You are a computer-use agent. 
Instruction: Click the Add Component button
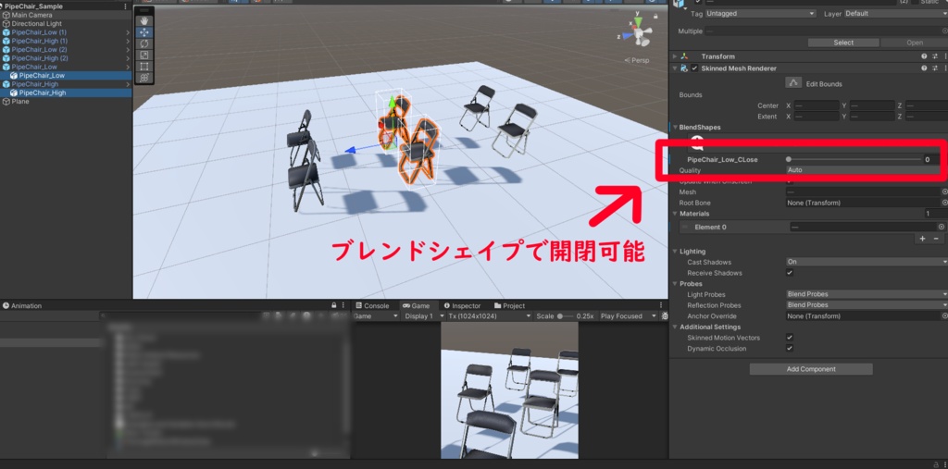(811, 369)
